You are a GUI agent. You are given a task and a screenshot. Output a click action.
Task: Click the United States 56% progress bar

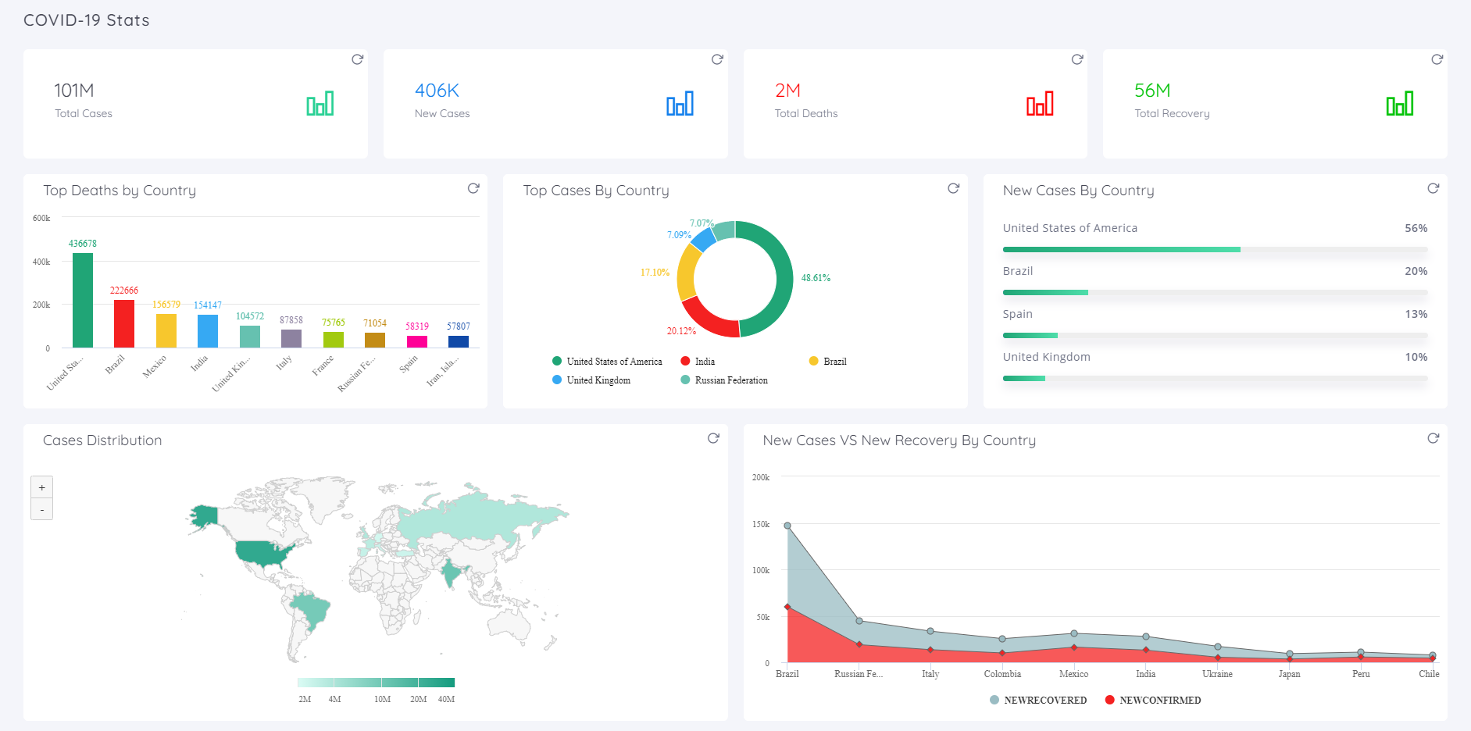(x=1215, y=250)
